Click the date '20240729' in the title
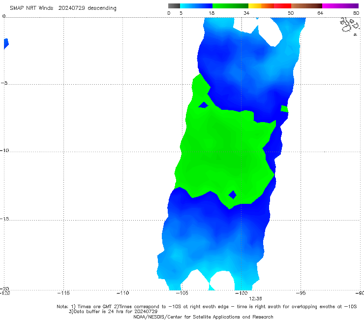The width and height of the screenshot is (364, 320). [x=71, y=8]
